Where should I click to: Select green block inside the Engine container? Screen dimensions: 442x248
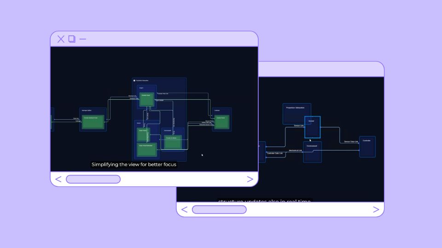coord(146,99)
